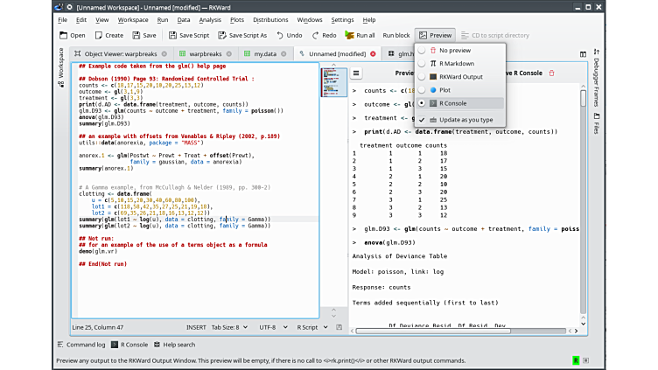Select the Plot preview option
The height and width of the screenshot is (370, 658).
pyautogui.click(x=444, y=90)
